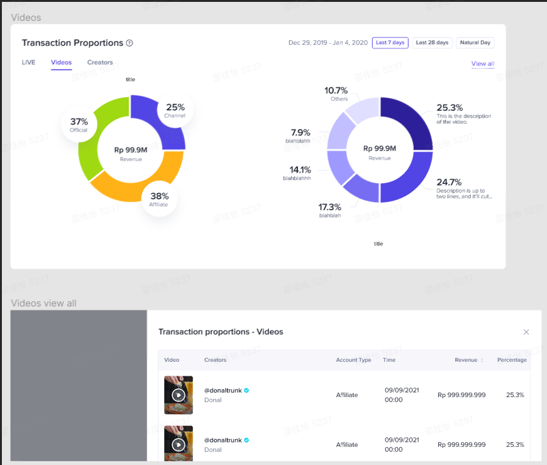Click the help icon beside Transaction Proportions
The width and height of the screenshot is (547, 465).
pyautogui.click(x=130, y=43)
